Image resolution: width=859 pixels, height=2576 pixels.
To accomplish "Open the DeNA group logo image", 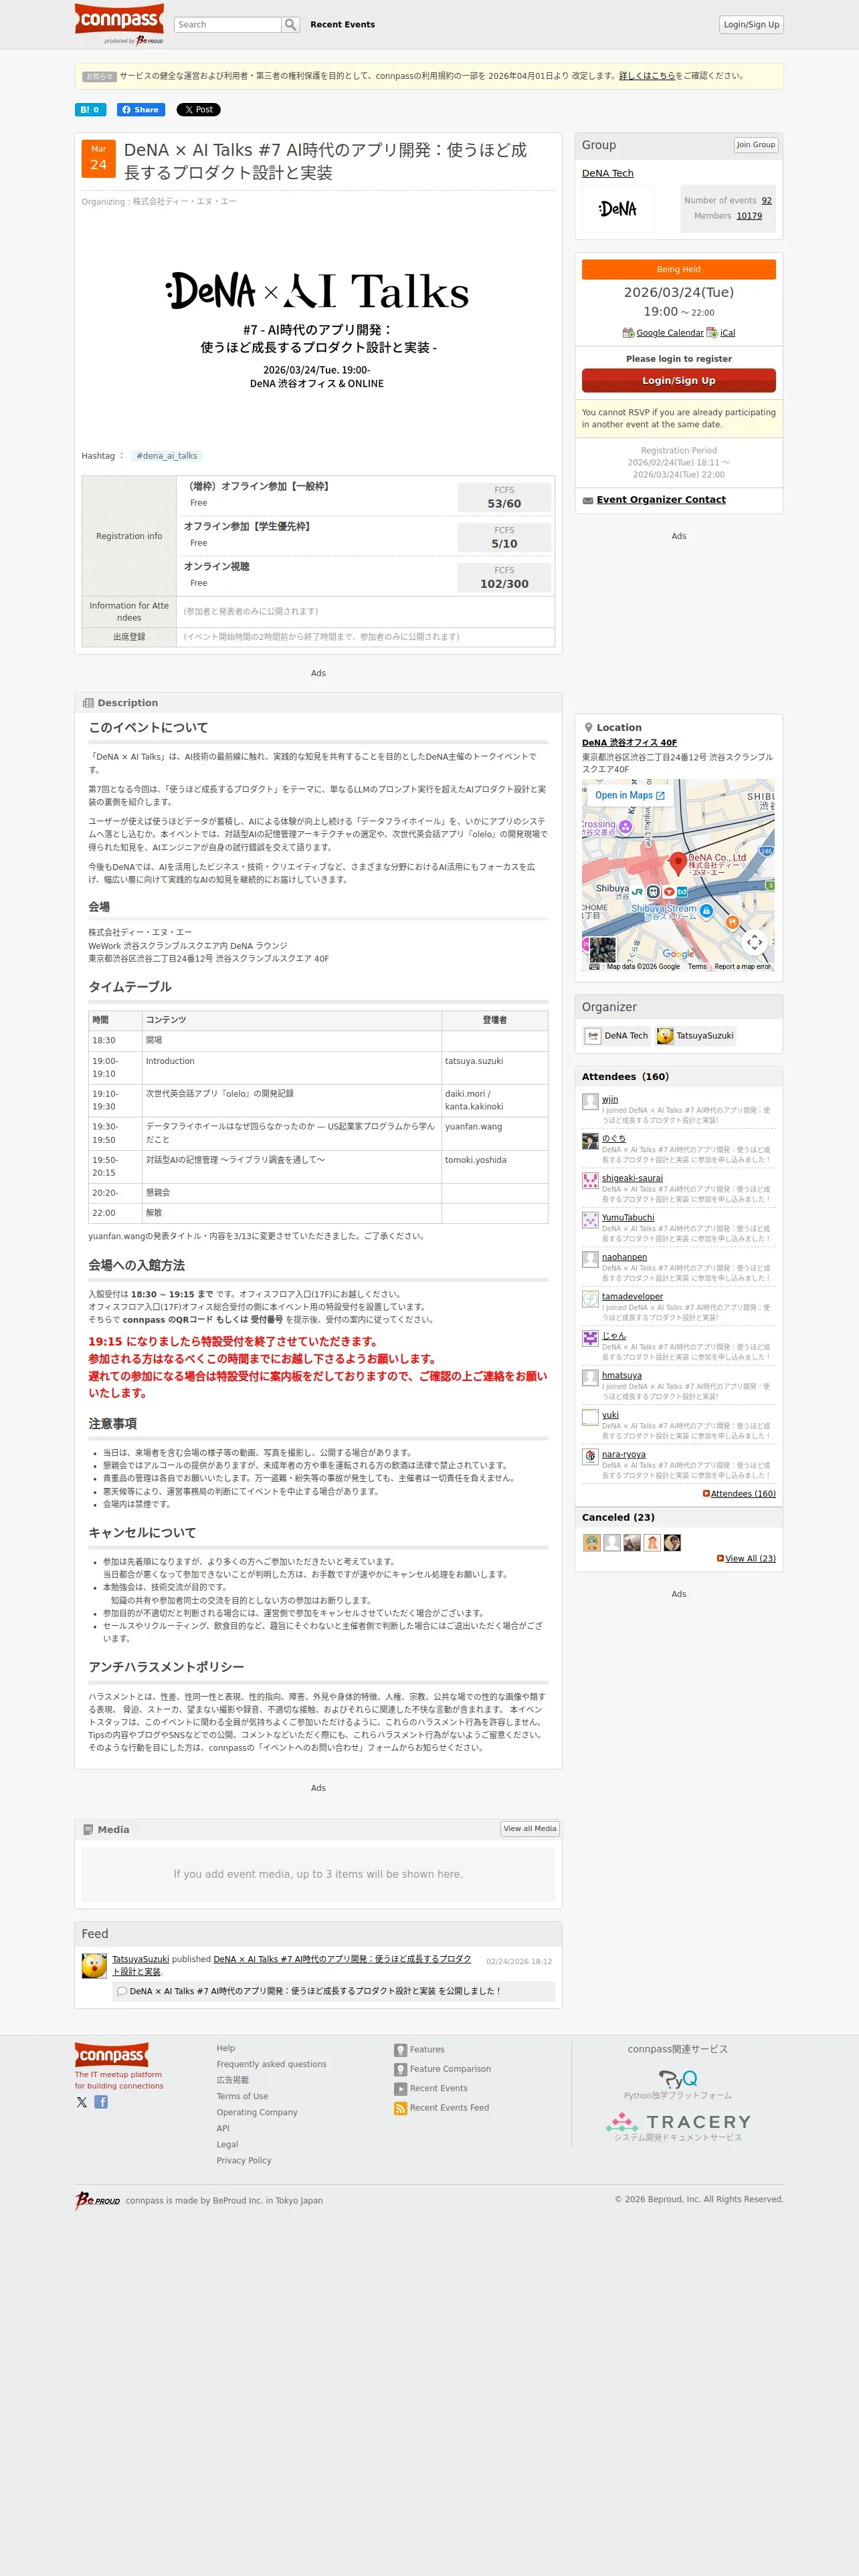I will click(617, 209).
